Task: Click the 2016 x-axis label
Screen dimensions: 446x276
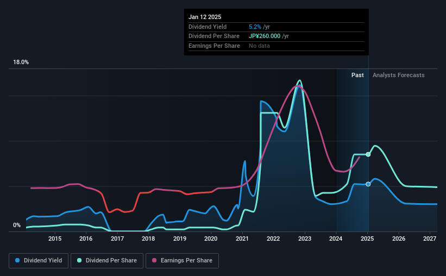Action: point(86,239)
